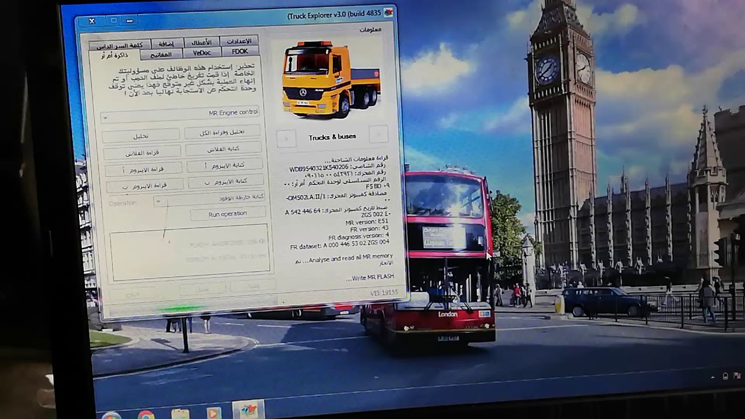Click the MR version: E51 line
This screenshot has height=419, width=745.
coord(367,222)
